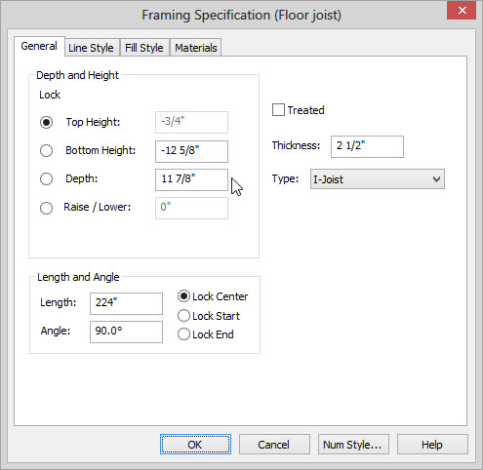The width and height of the screenshot is (483, 470).
Task: Choose the Depth lock radio button
Action: 46,178
